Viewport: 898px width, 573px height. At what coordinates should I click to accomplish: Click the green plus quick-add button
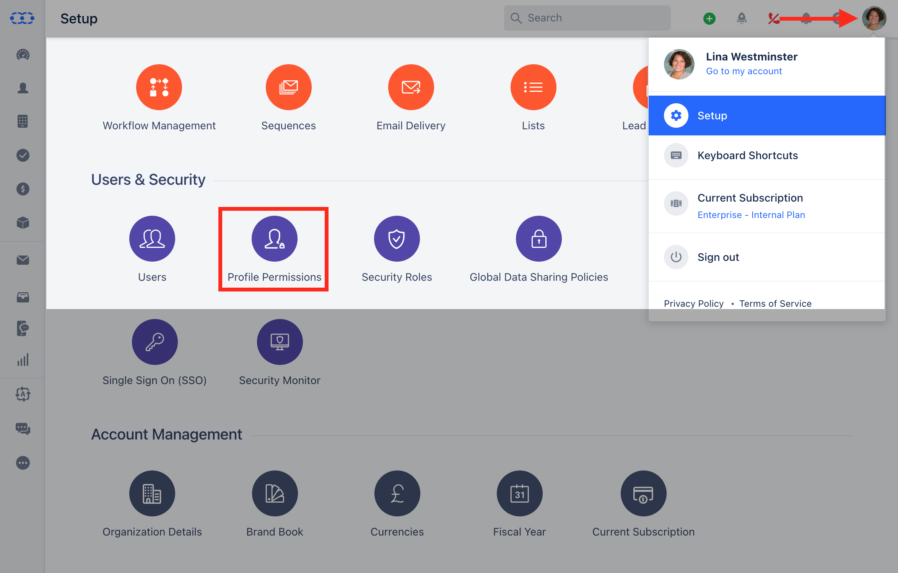tap(709, 18)
